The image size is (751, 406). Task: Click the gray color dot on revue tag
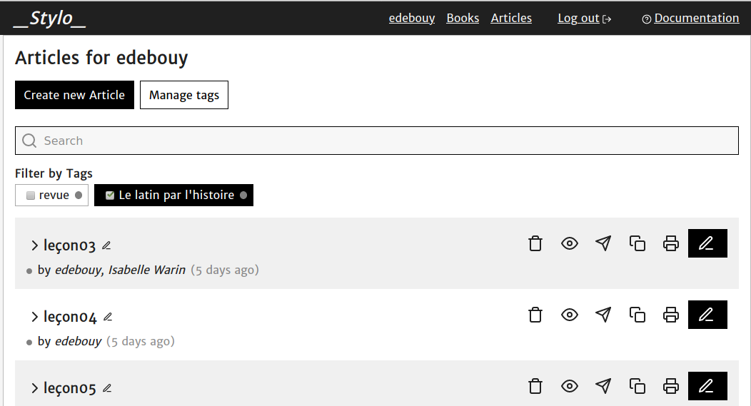tap(79, 196)
